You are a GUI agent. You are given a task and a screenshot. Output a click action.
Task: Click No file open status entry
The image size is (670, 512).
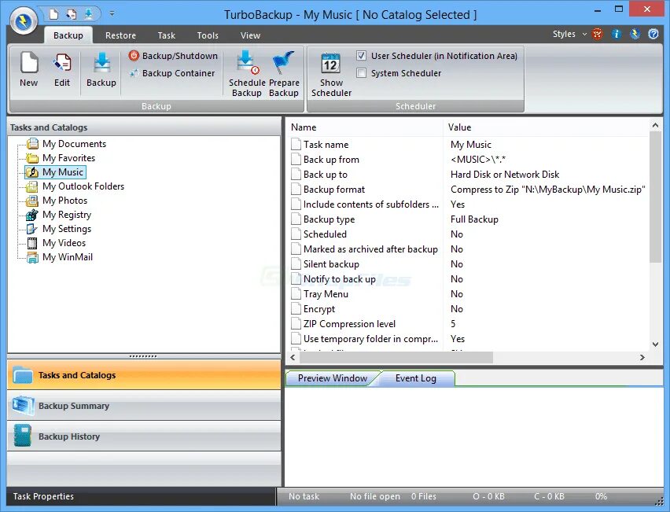coord(375,496)
